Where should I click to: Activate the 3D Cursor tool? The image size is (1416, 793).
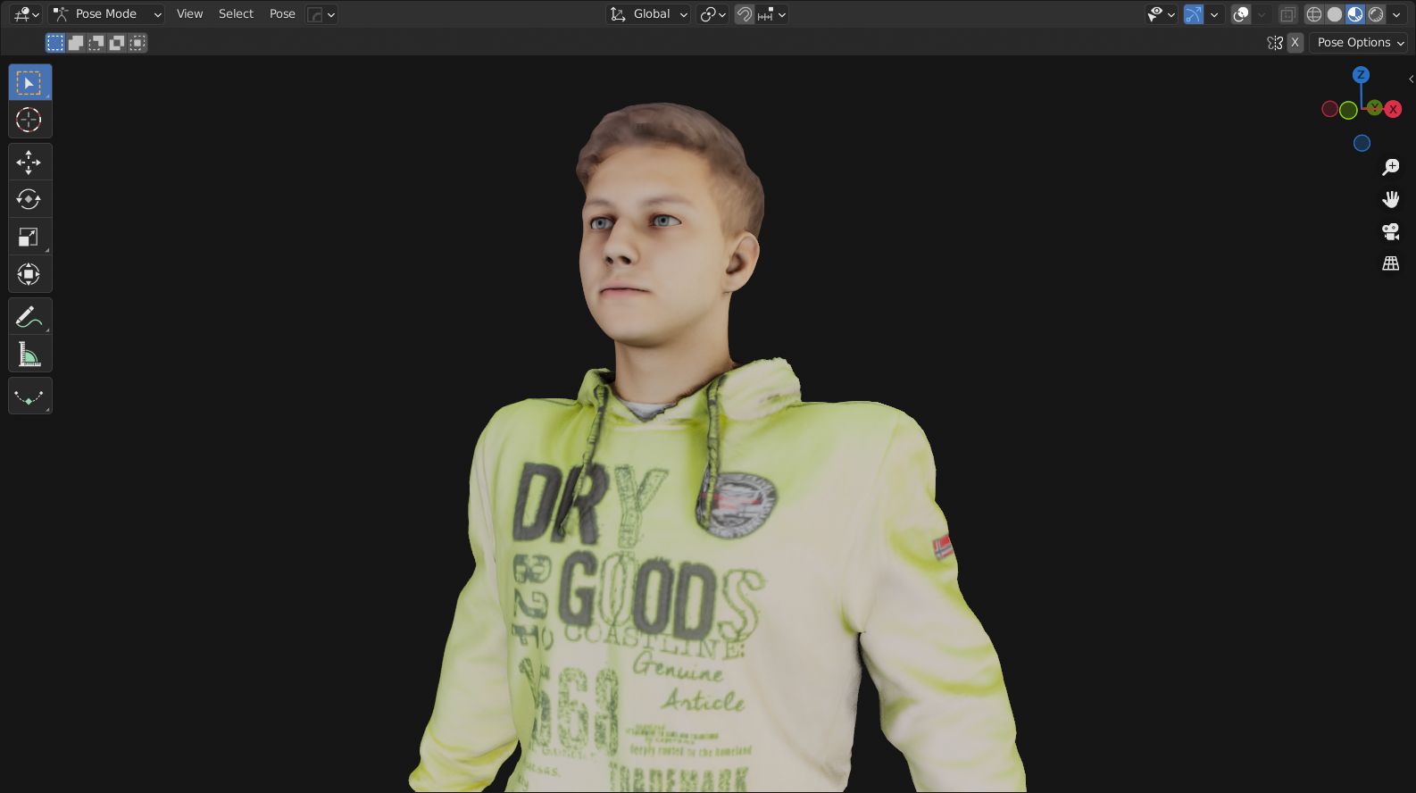pos(29,120)
